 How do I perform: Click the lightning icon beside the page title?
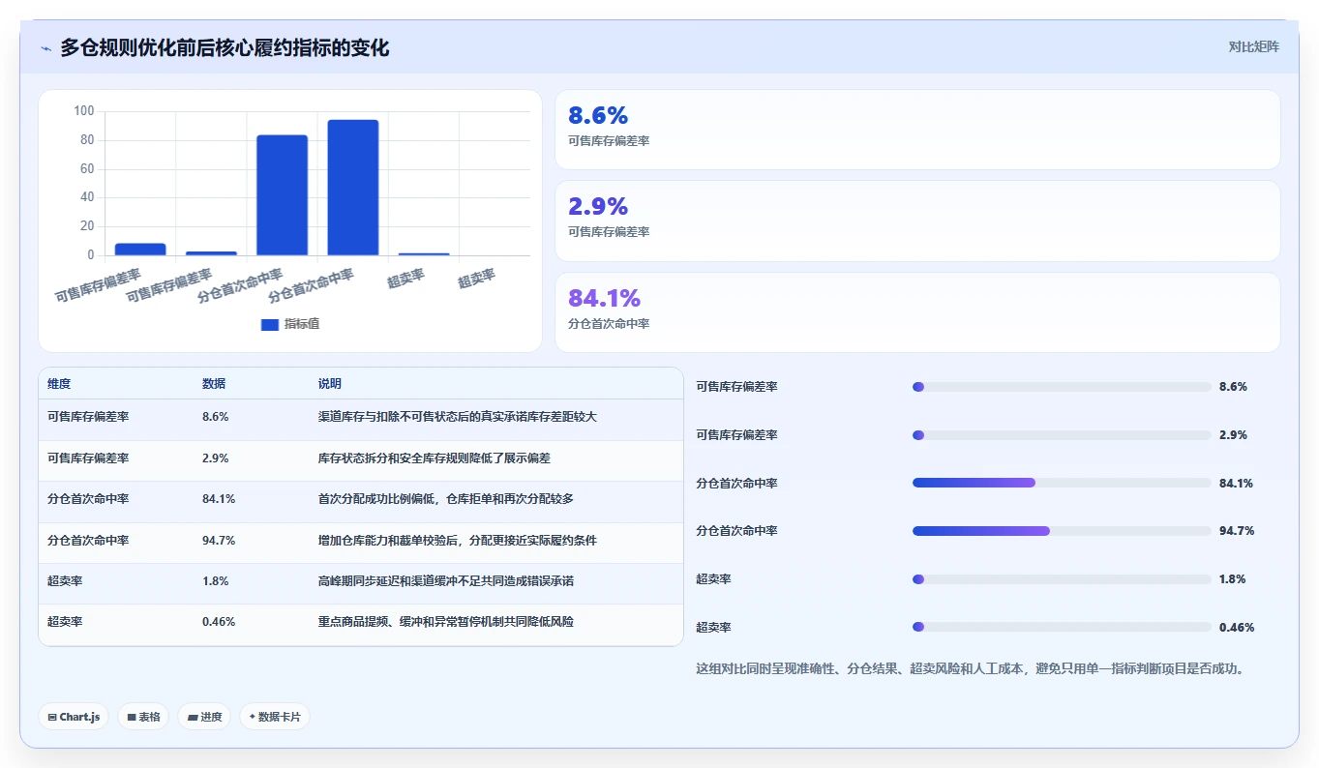pyautogui.click(x=45, y=48)
